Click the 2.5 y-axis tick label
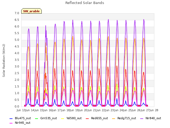 [x=17, y=73]
